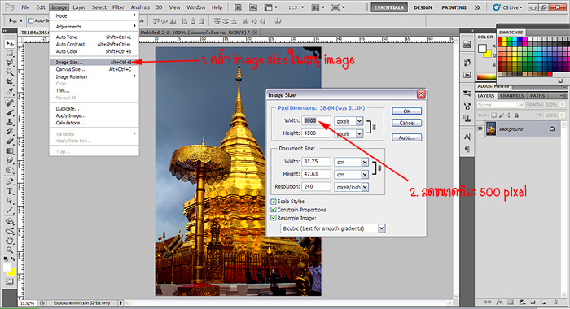Switch to the Paths tab

537,96
